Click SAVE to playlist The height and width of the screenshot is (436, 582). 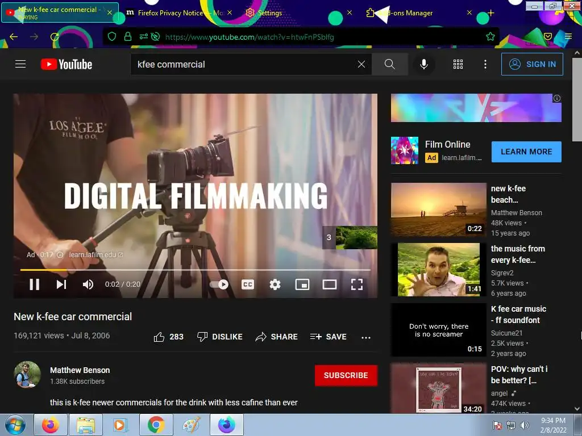[328, 337]
